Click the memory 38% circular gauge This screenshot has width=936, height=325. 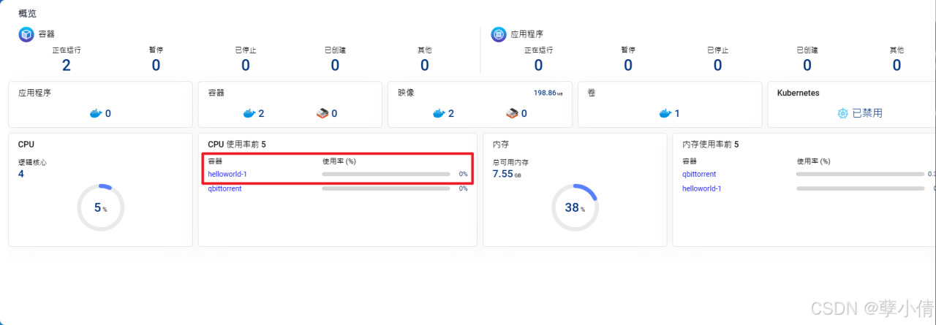(575, 207)
